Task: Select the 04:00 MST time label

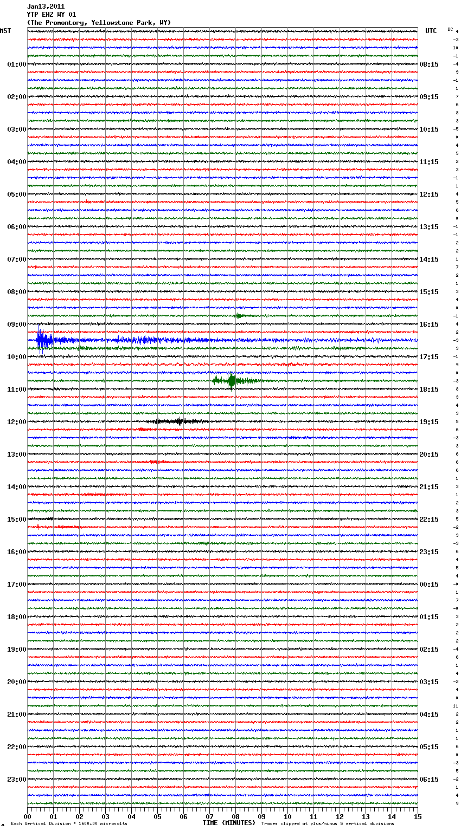Action: pos(16,162)
